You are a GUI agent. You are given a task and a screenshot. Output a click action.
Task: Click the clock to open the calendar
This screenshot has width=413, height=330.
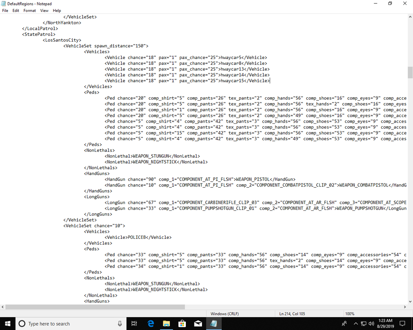pyautogui.click(x=385, y=323)
